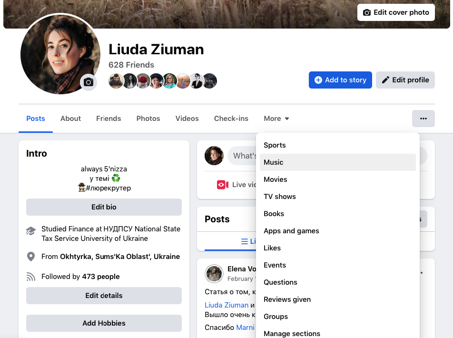The image size is (453, 338).
Task: Click the Liuda Ziuman profile name heading
Action: click(156, 49)
